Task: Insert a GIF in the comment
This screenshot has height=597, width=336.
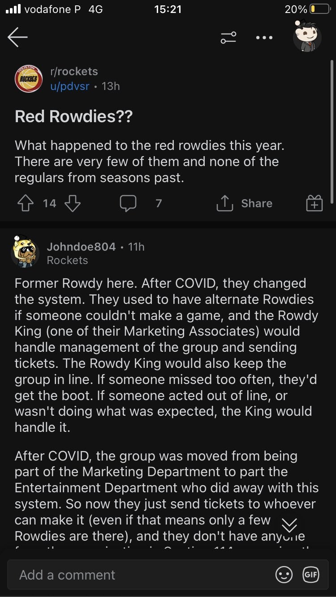Action: [311, 575]
